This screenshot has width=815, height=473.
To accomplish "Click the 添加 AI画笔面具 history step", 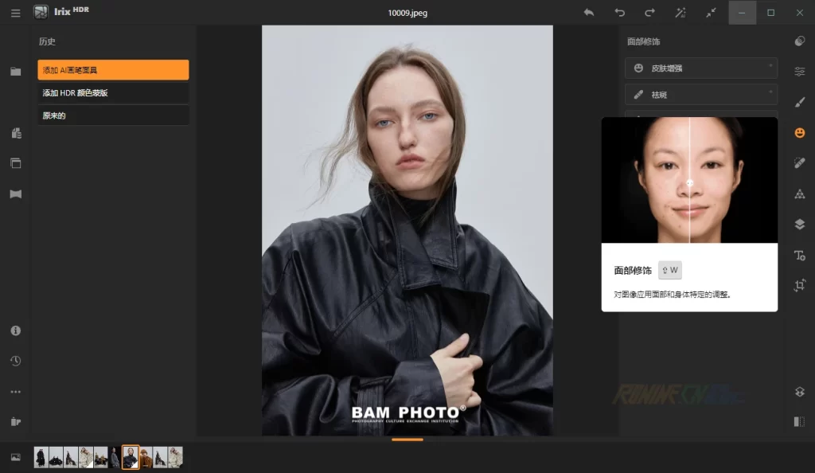I will click(112, 70).
